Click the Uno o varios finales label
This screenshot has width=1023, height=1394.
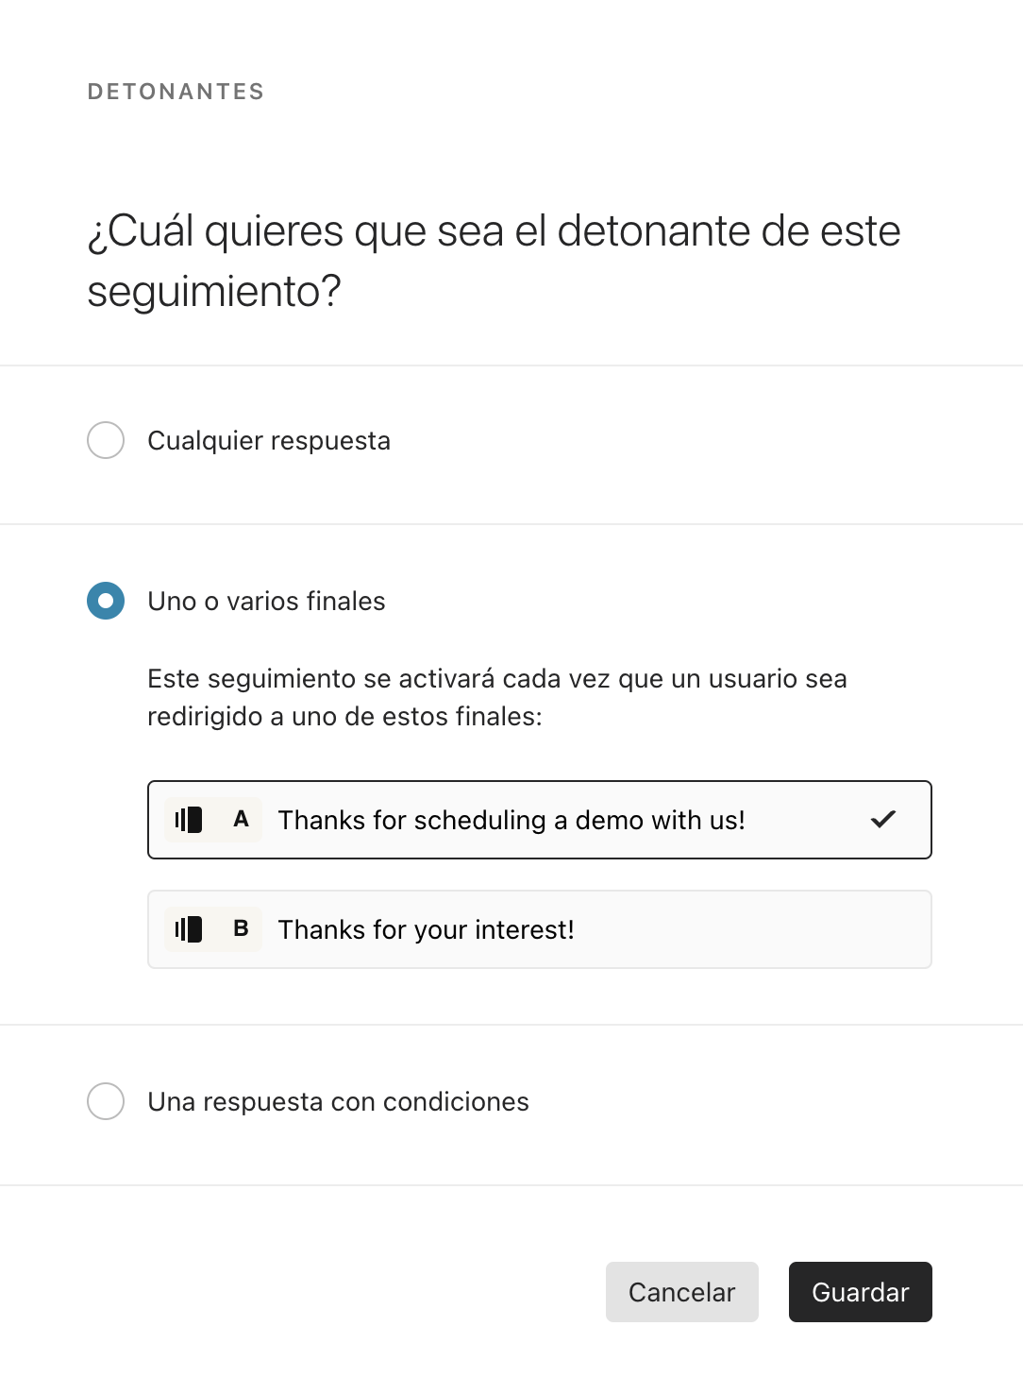coord(267,602)
